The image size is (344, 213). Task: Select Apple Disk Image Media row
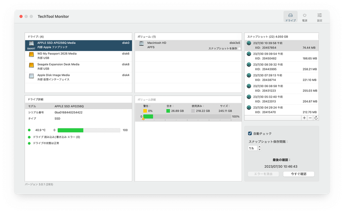(x=79, y=78)
